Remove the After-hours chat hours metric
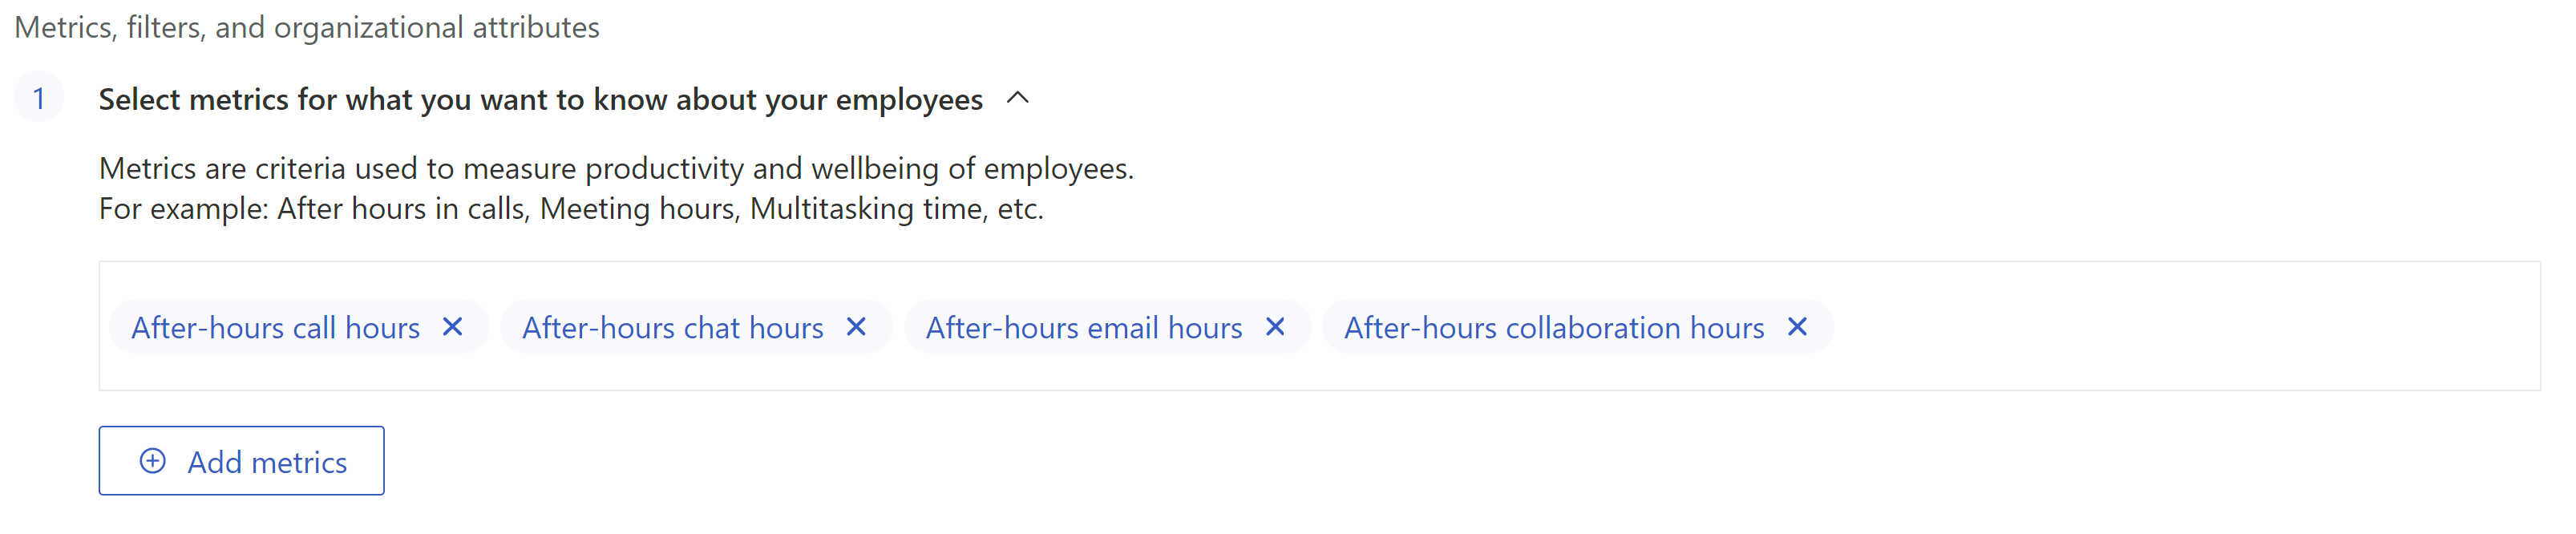Viewport: 2576px width, 534px height. click(856, 327)
